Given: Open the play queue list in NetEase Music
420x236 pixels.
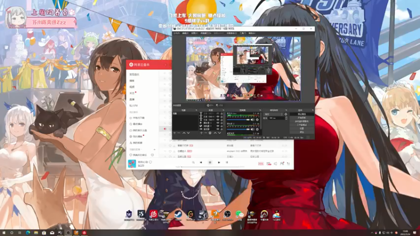Looking at the screenshot, I should [288, 164].
